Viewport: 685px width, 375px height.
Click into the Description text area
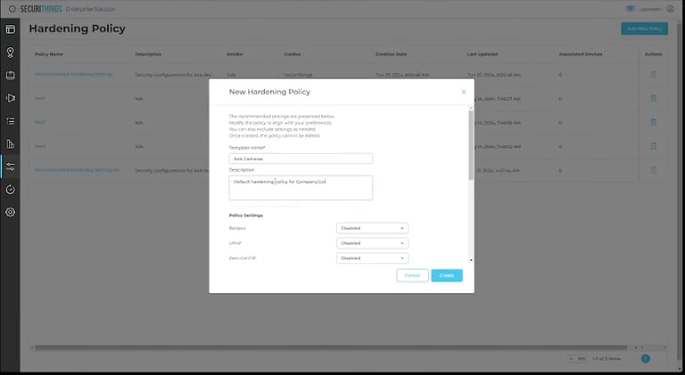click(x=301, y=188)
